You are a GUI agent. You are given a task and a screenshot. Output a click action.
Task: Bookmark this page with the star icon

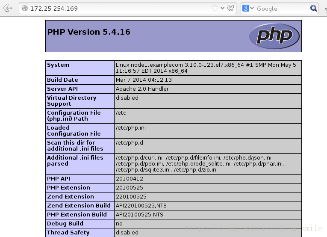click(x=215, y=8)
